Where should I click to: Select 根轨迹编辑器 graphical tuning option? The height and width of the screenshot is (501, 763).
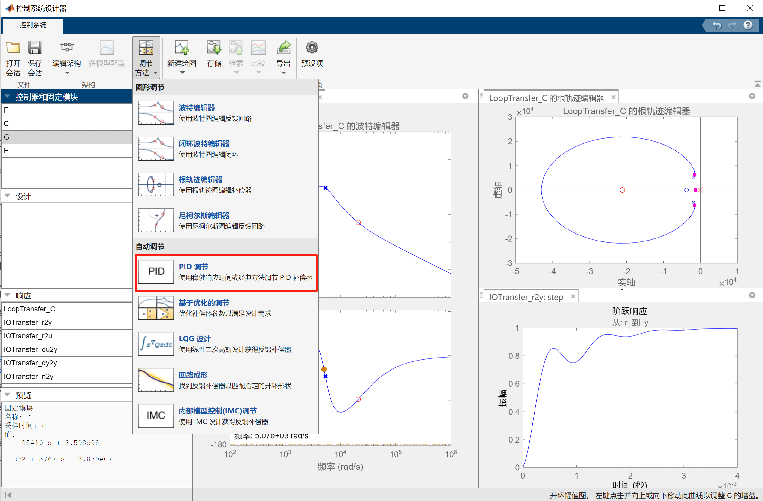tap(200, 180)
